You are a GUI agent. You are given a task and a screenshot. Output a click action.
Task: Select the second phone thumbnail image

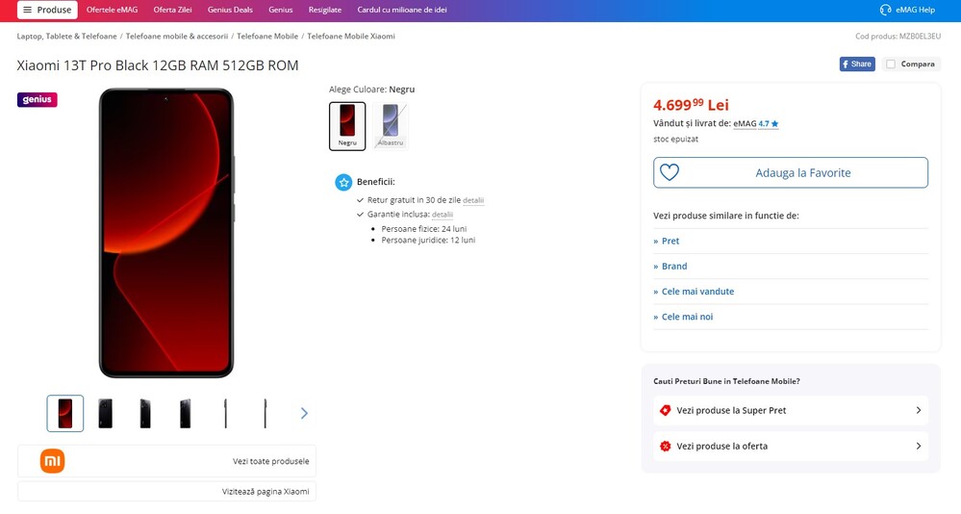coord(105,413)
